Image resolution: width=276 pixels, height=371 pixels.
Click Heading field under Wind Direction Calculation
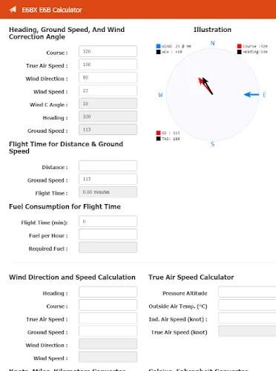coord(108,292)
